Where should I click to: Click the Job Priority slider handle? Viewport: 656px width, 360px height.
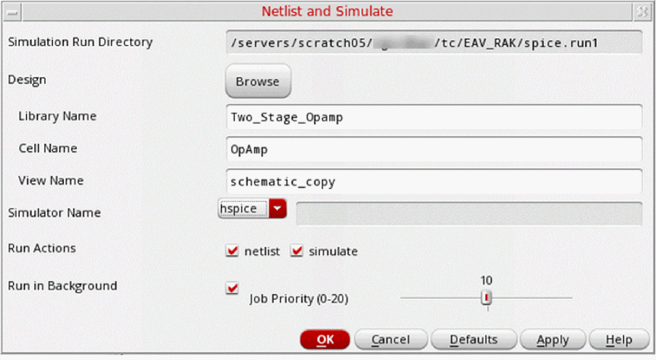coord(486,297)
